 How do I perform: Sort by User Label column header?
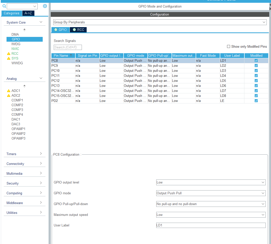point(232,56)
